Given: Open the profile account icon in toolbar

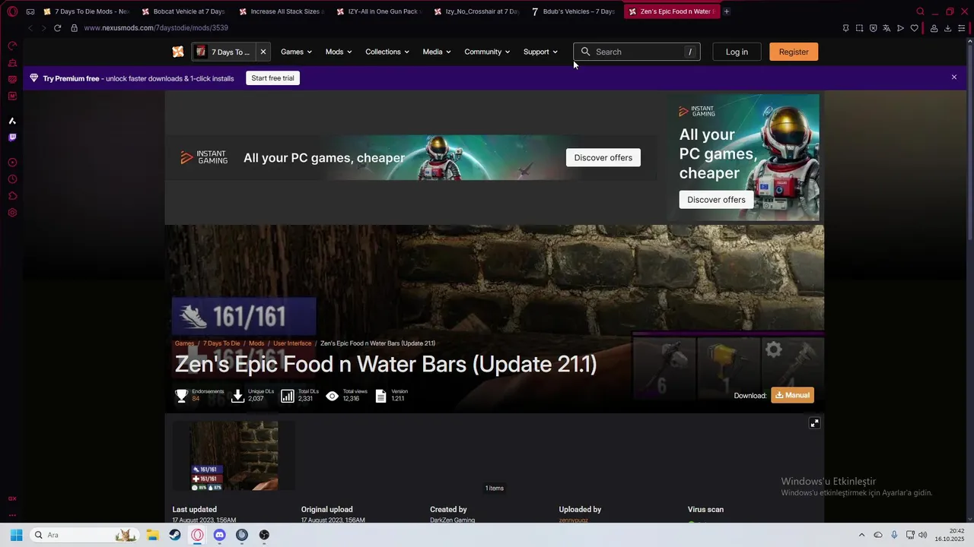Looking at the screenshot, I should click(x=934, y=28).
